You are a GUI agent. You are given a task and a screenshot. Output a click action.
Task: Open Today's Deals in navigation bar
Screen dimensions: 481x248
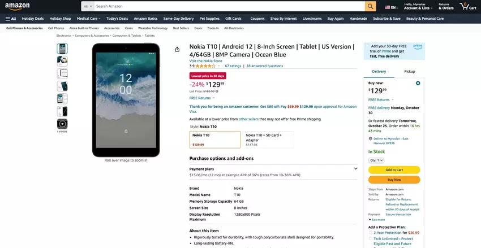click(x=117, y=19)
